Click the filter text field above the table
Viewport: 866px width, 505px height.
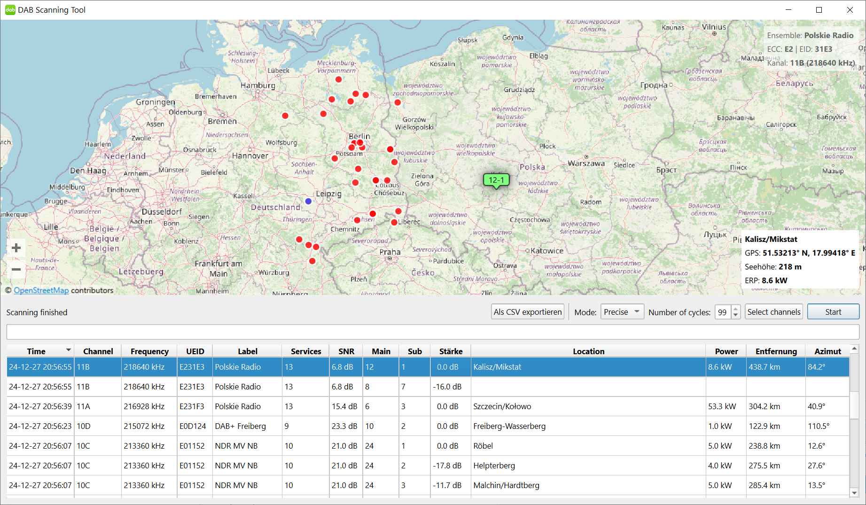point(432,332)
